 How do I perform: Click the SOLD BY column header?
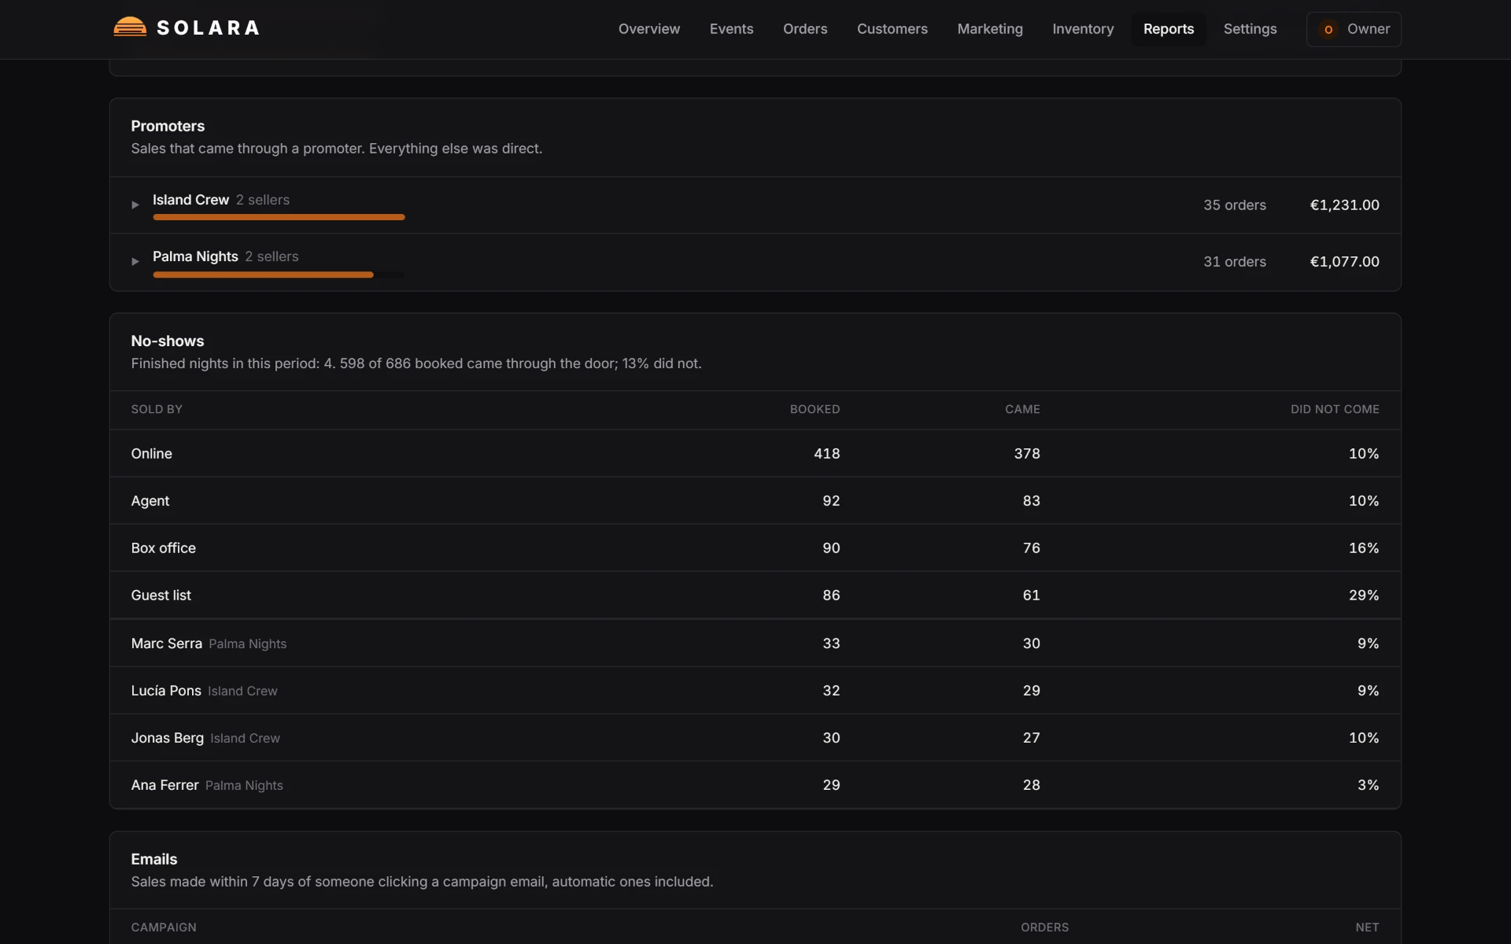[x=157, y=409]
